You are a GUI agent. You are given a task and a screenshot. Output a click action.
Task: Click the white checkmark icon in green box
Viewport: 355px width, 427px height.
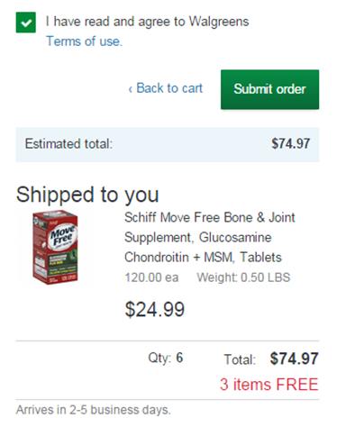[x=26, y=23]
